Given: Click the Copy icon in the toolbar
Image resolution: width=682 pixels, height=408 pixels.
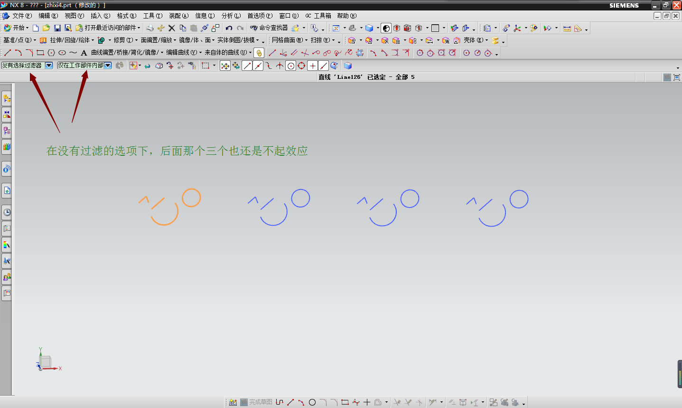Looking at the screenshot, I should (183, 28).
